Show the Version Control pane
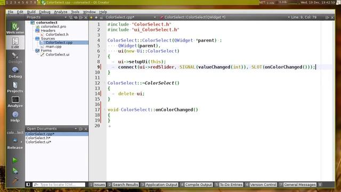 261,185
